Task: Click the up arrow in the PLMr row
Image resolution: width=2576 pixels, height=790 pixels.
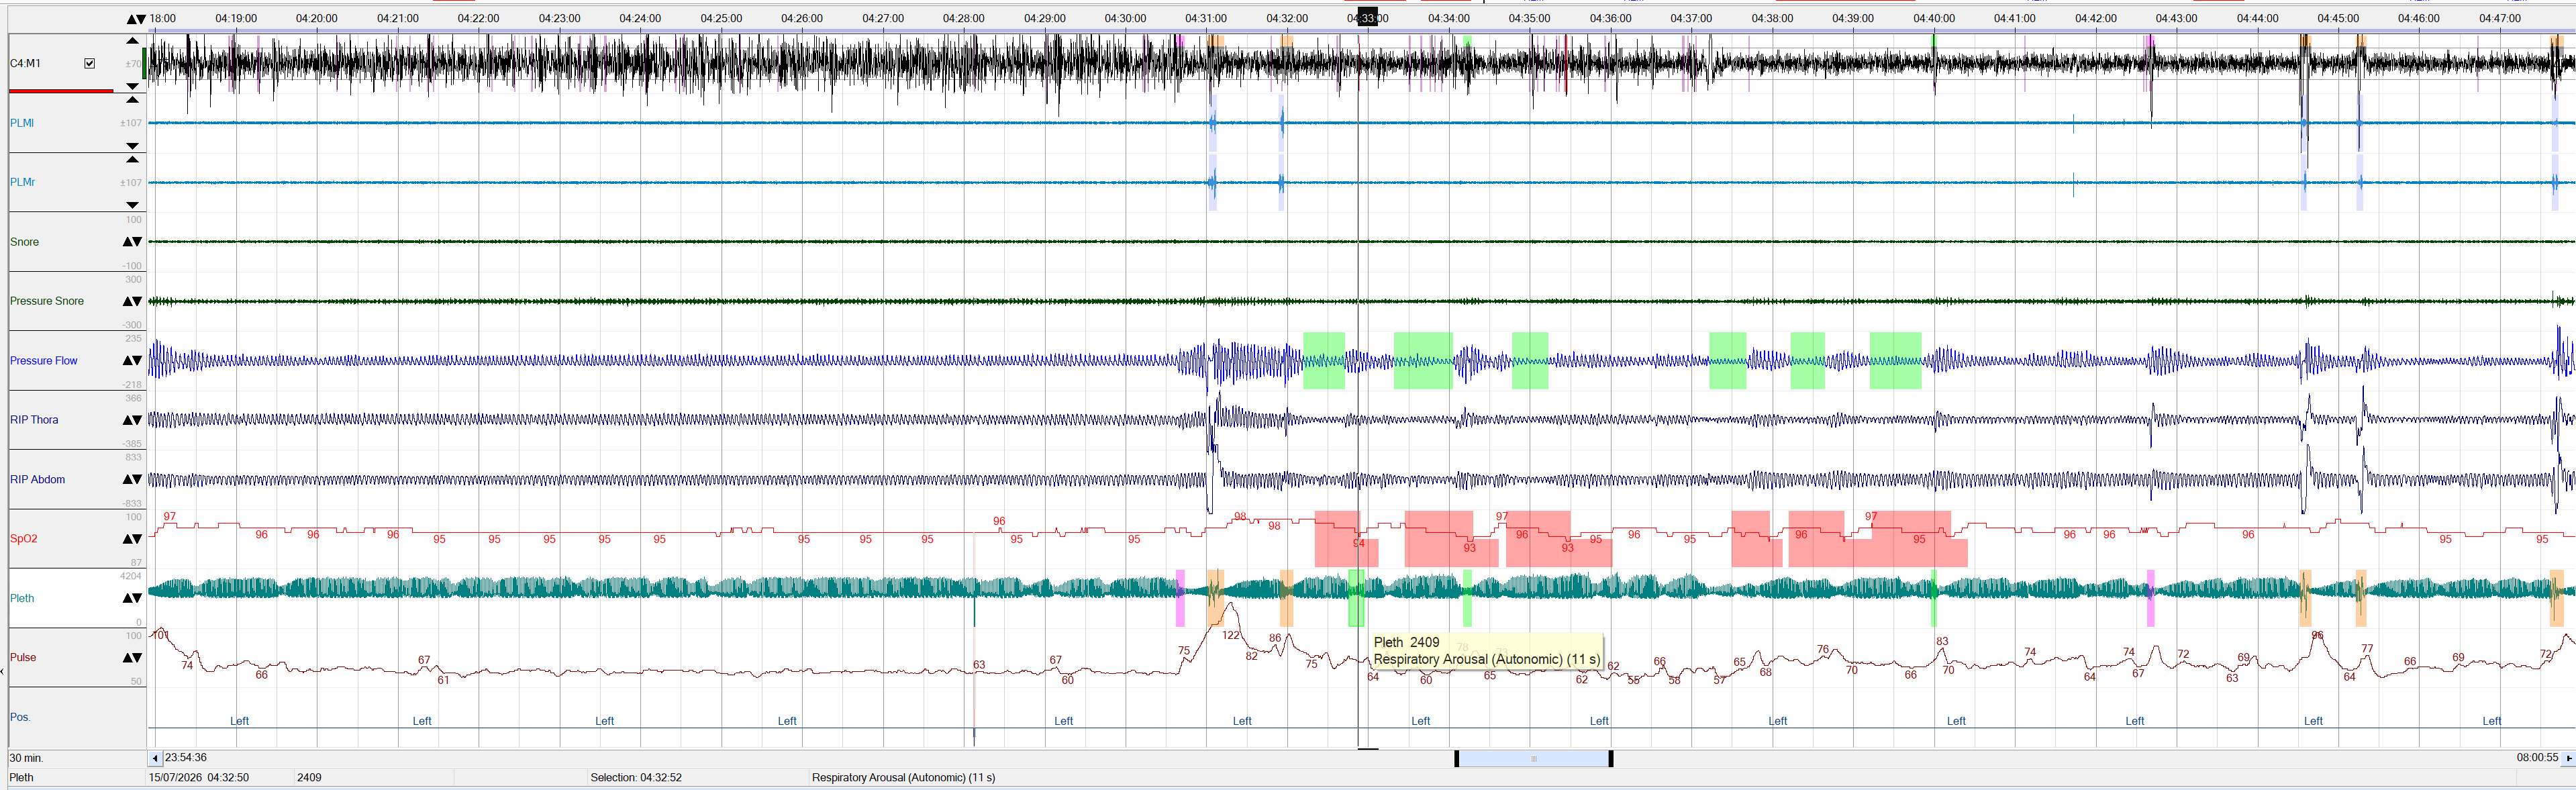Action: [132, 160]
